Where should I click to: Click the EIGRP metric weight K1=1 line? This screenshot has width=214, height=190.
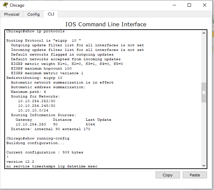tap(67, 64)
